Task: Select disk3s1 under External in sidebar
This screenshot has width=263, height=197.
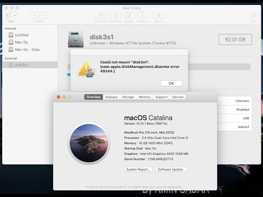Action: click(30, 65)
